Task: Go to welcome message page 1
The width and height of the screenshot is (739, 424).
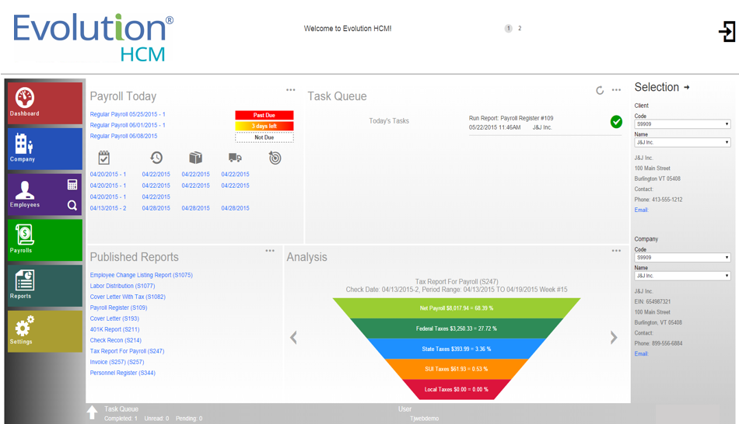Action: (509, 28)
